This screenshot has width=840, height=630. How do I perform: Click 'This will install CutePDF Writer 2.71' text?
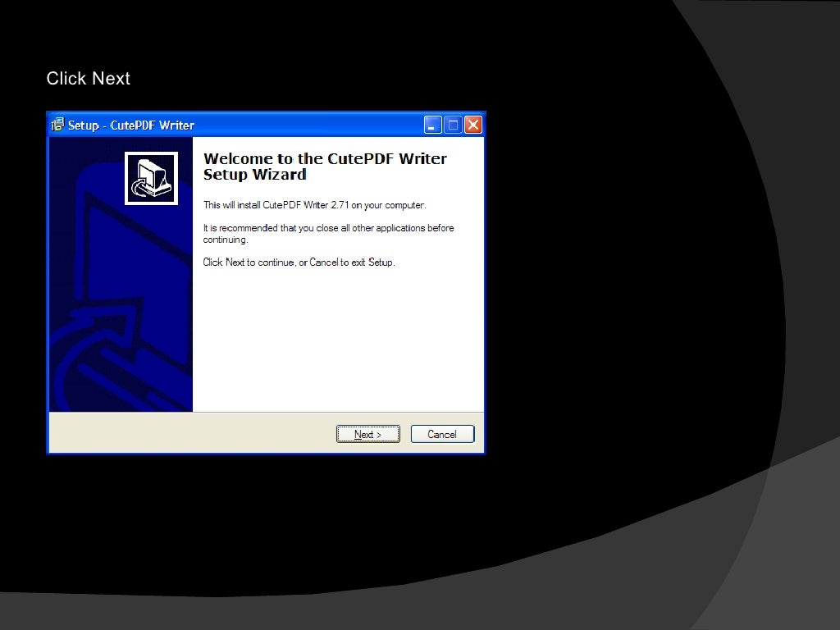[314, 205]
